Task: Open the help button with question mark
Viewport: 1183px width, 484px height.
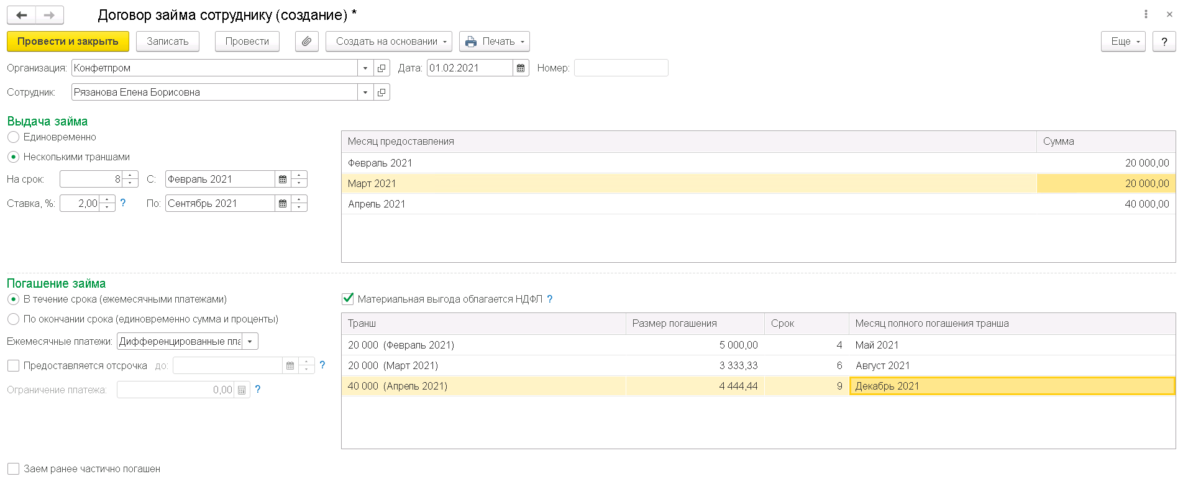Action: pos(1164,42)
